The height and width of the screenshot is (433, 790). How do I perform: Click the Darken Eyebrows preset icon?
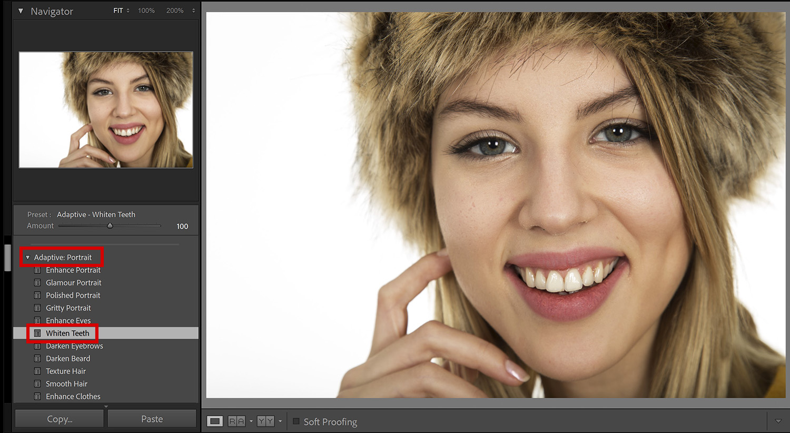point(37,346)
